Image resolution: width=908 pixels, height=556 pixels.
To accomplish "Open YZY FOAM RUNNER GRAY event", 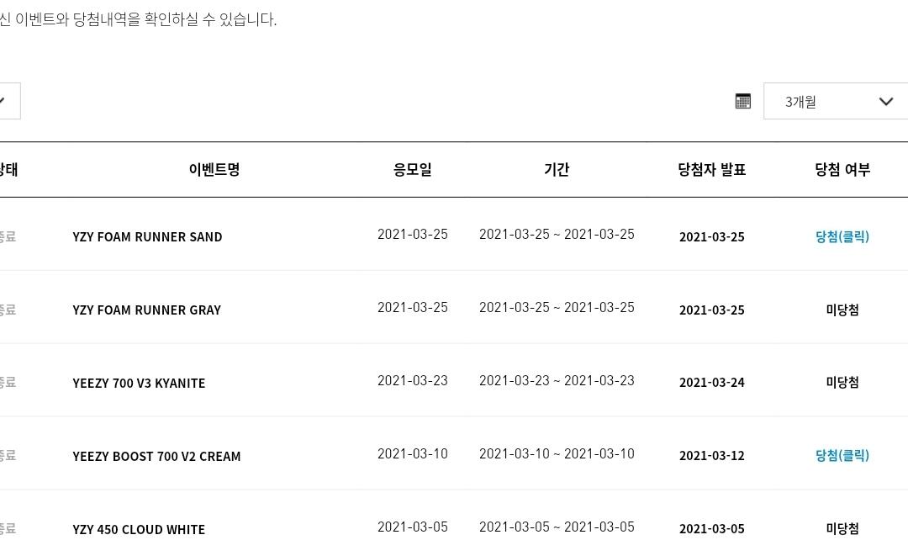I will [x=146, y=310].
